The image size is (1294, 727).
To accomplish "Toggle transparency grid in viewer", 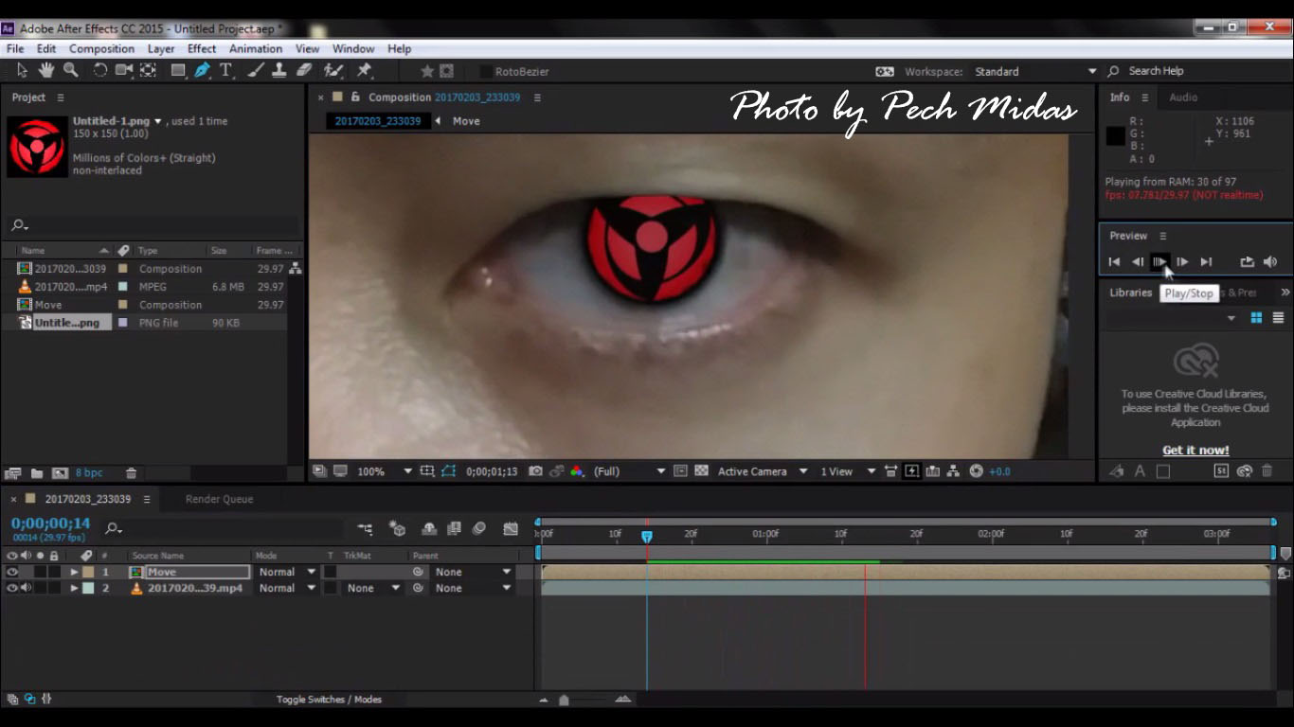I will click(x=701, y=470).
